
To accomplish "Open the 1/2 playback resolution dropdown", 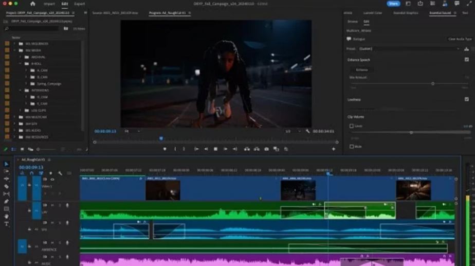I will 293,131.
